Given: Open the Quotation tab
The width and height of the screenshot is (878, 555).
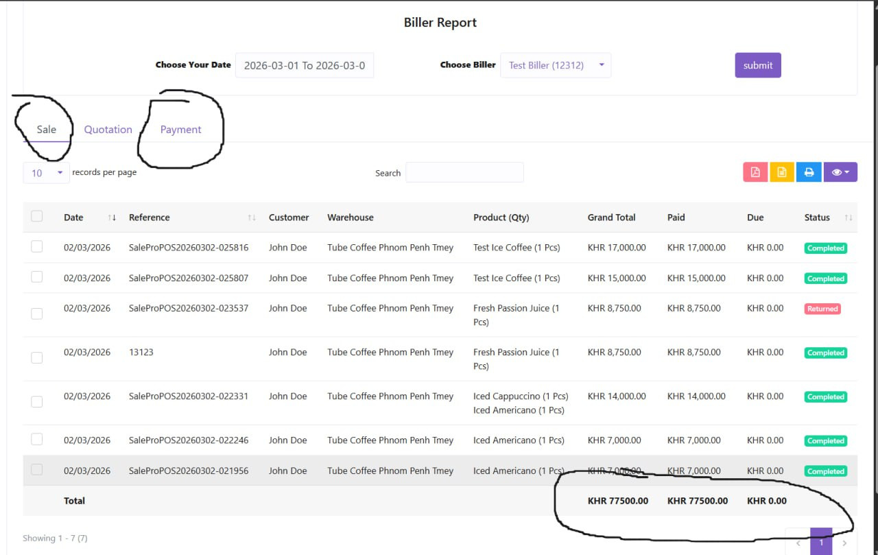Looking at the screenshot, I should [x=108, y=129].
